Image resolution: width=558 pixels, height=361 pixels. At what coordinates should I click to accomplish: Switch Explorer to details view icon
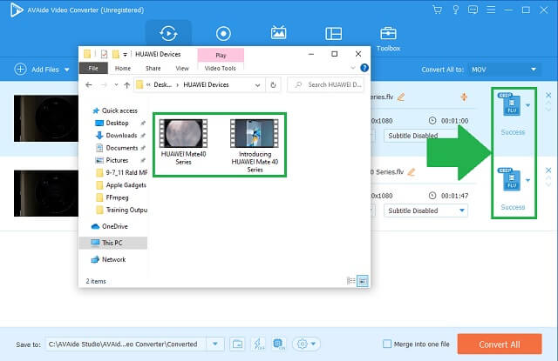[x=350, y=281]
